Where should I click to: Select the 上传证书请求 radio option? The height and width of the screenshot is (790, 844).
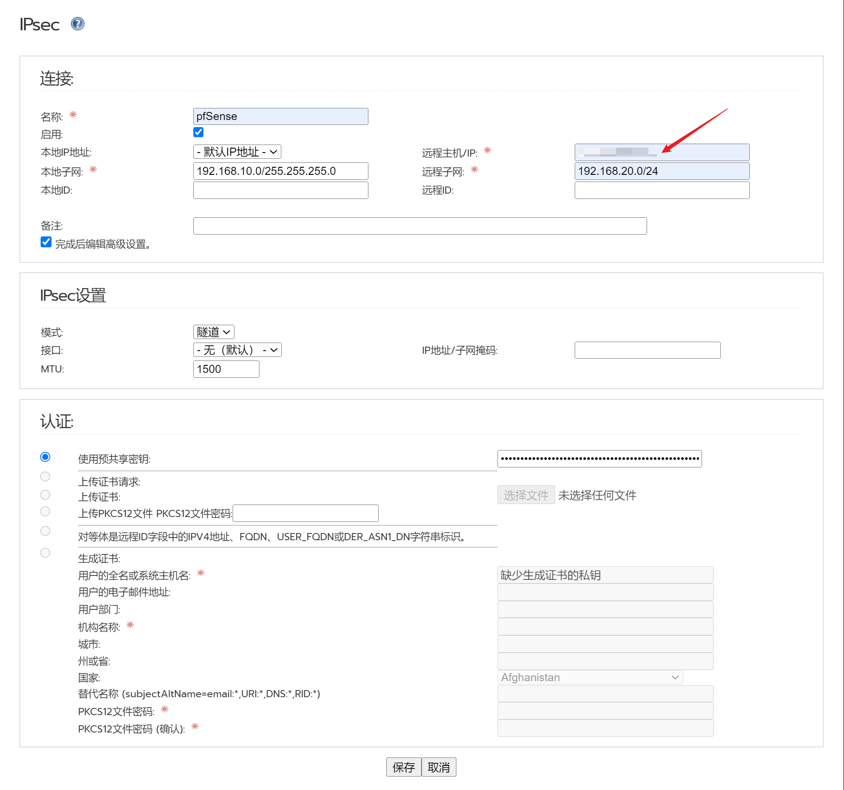(45, 476)
